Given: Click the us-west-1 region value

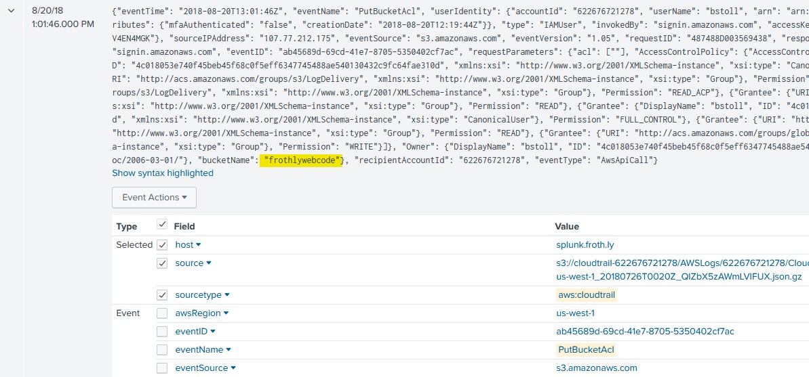Looking at the screenshot, I should (575, 313).
